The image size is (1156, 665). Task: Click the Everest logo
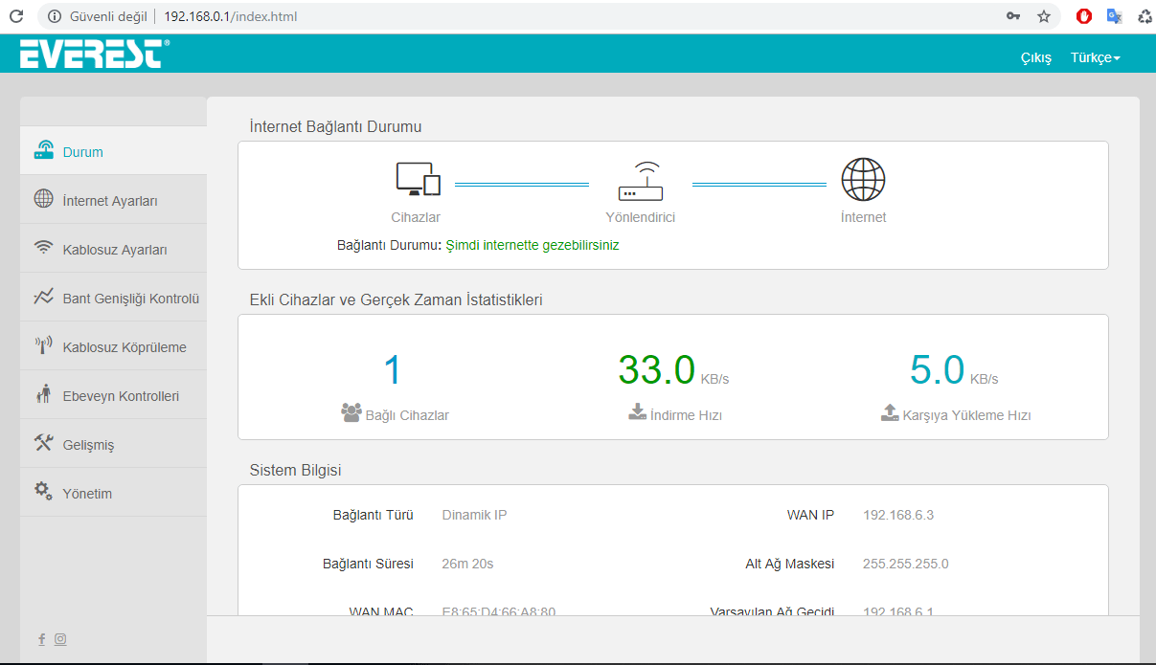pos(94,55)
